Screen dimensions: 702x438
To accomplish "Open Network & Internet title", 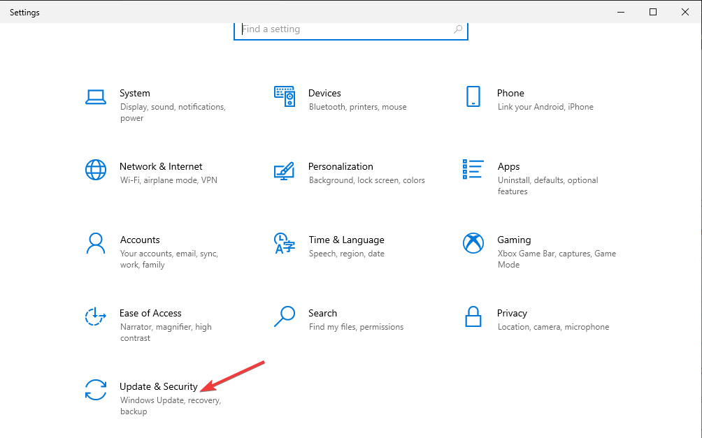I will 161,166.
